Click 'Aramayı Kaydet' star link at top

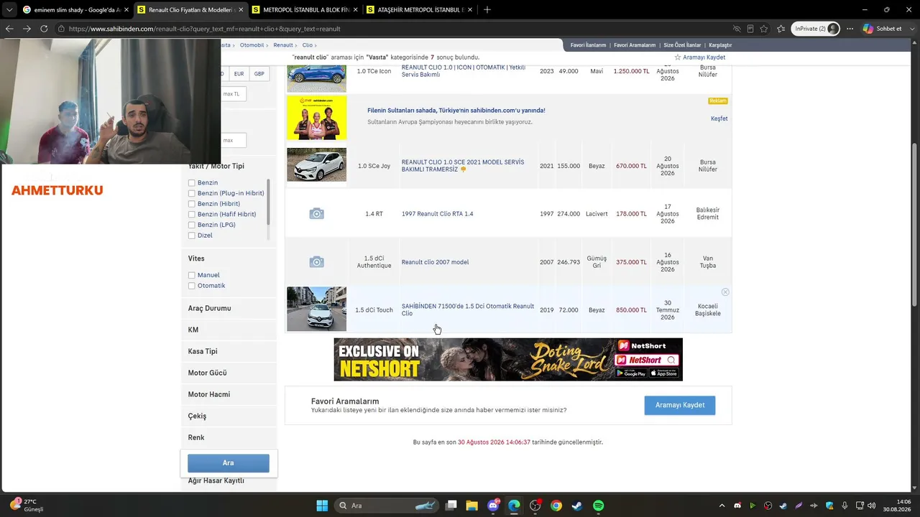[699, 57]
